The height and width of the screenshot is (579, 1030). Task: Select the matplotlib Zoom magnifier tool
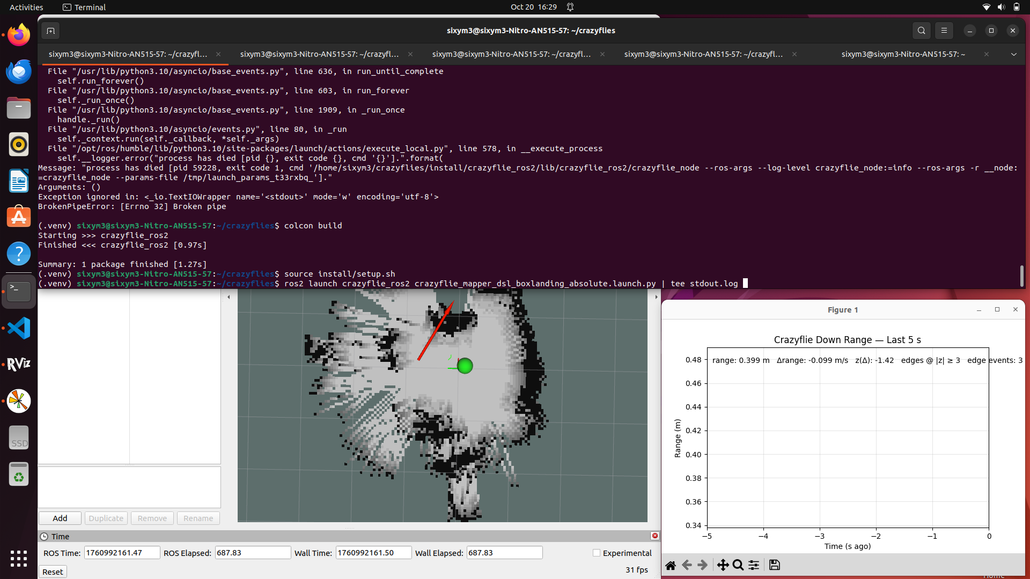[x=738, y=565]
